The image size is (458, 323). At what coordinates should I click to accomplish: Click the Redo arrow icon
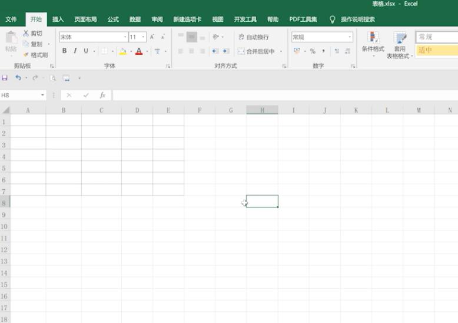pyautogui.click(x=35, y=78)
